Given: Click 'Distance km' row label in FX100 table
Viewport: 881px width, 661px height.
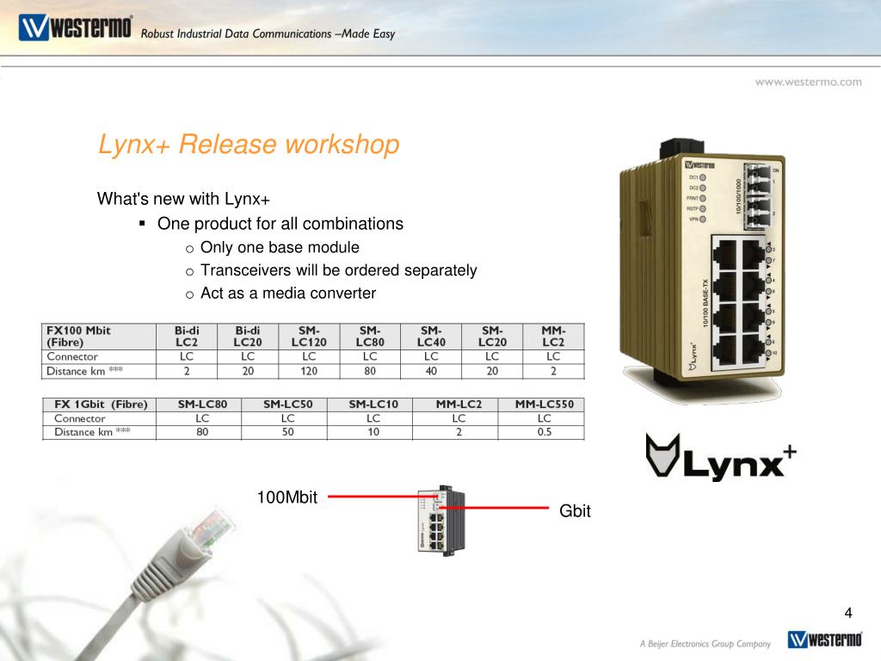Looking at the screenshot, I should pyautogui.click(x=84, y=371).
